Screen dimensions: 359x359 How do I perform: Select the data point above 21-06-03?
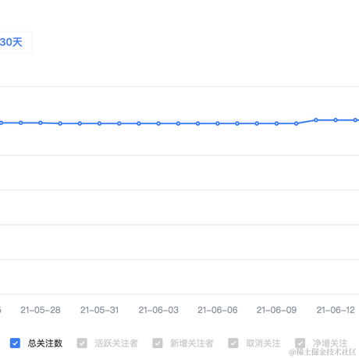pyautogui.click(x=158, y=123)
